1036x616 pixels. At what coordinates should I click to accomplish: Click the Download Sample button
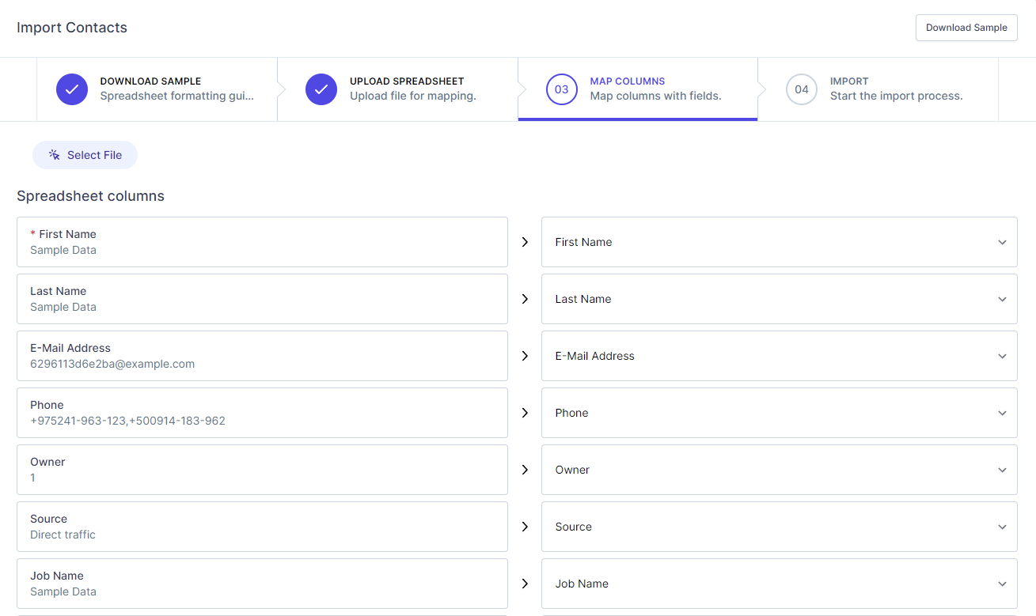click(966, 27)
